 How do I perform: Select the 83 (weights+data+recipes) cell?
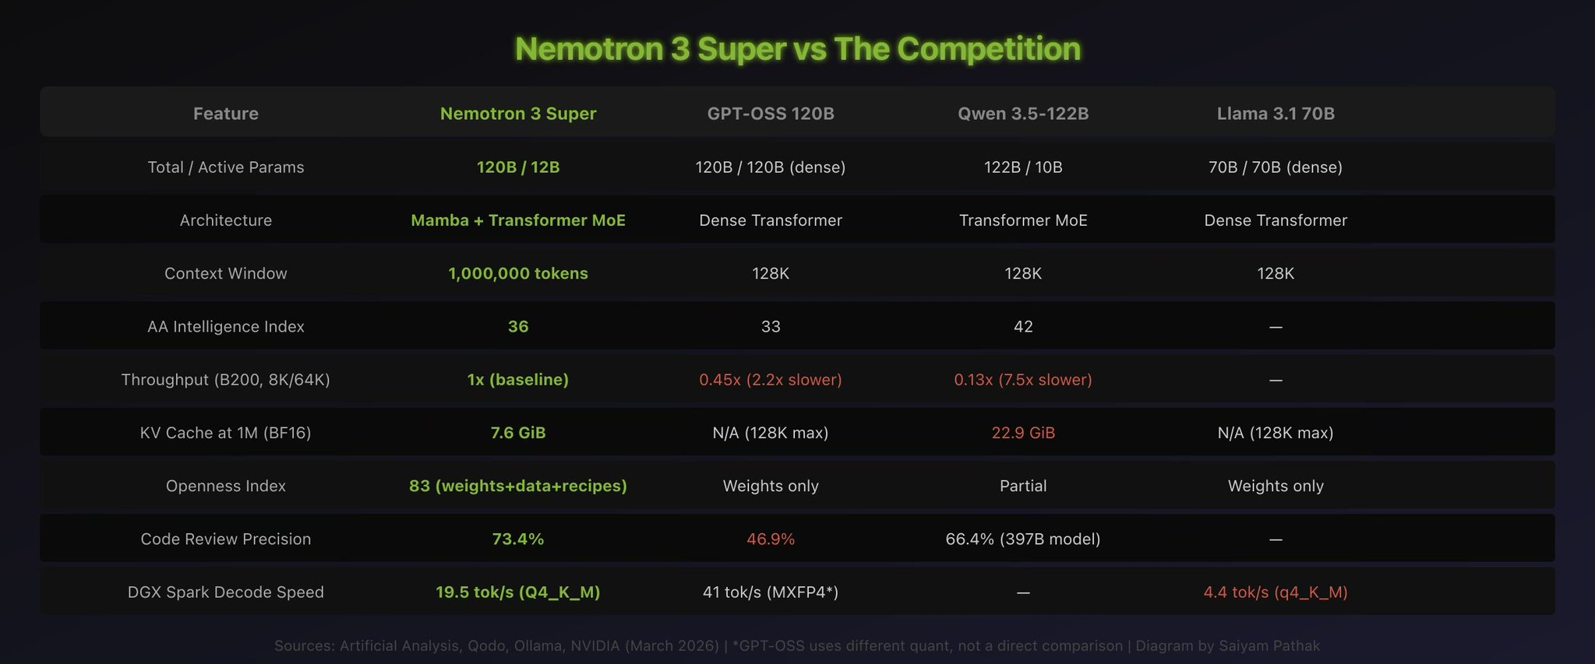pos(518,486)
